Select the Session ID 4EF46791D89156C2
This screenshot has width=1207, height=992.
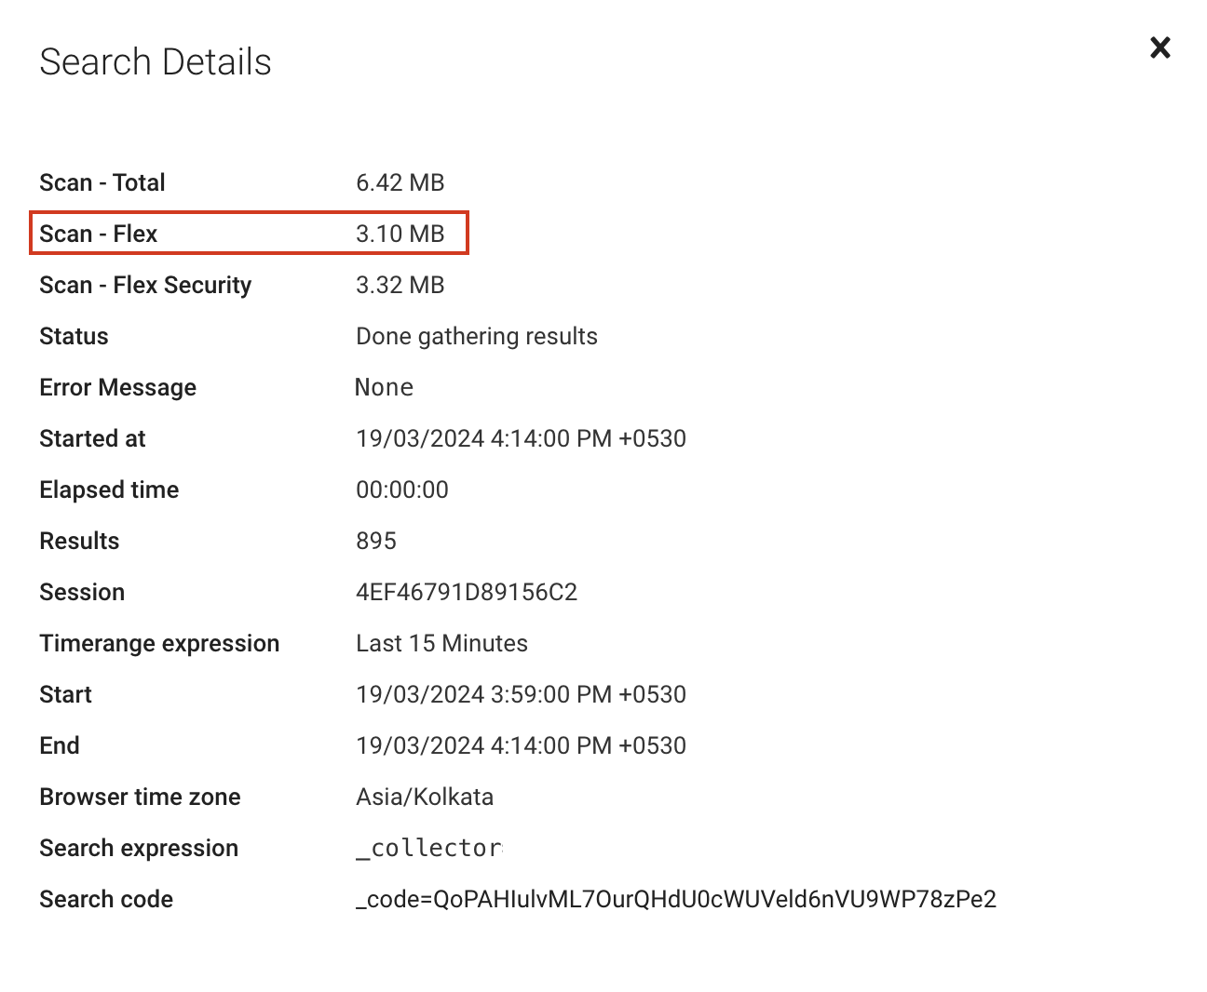coord(467,592)
